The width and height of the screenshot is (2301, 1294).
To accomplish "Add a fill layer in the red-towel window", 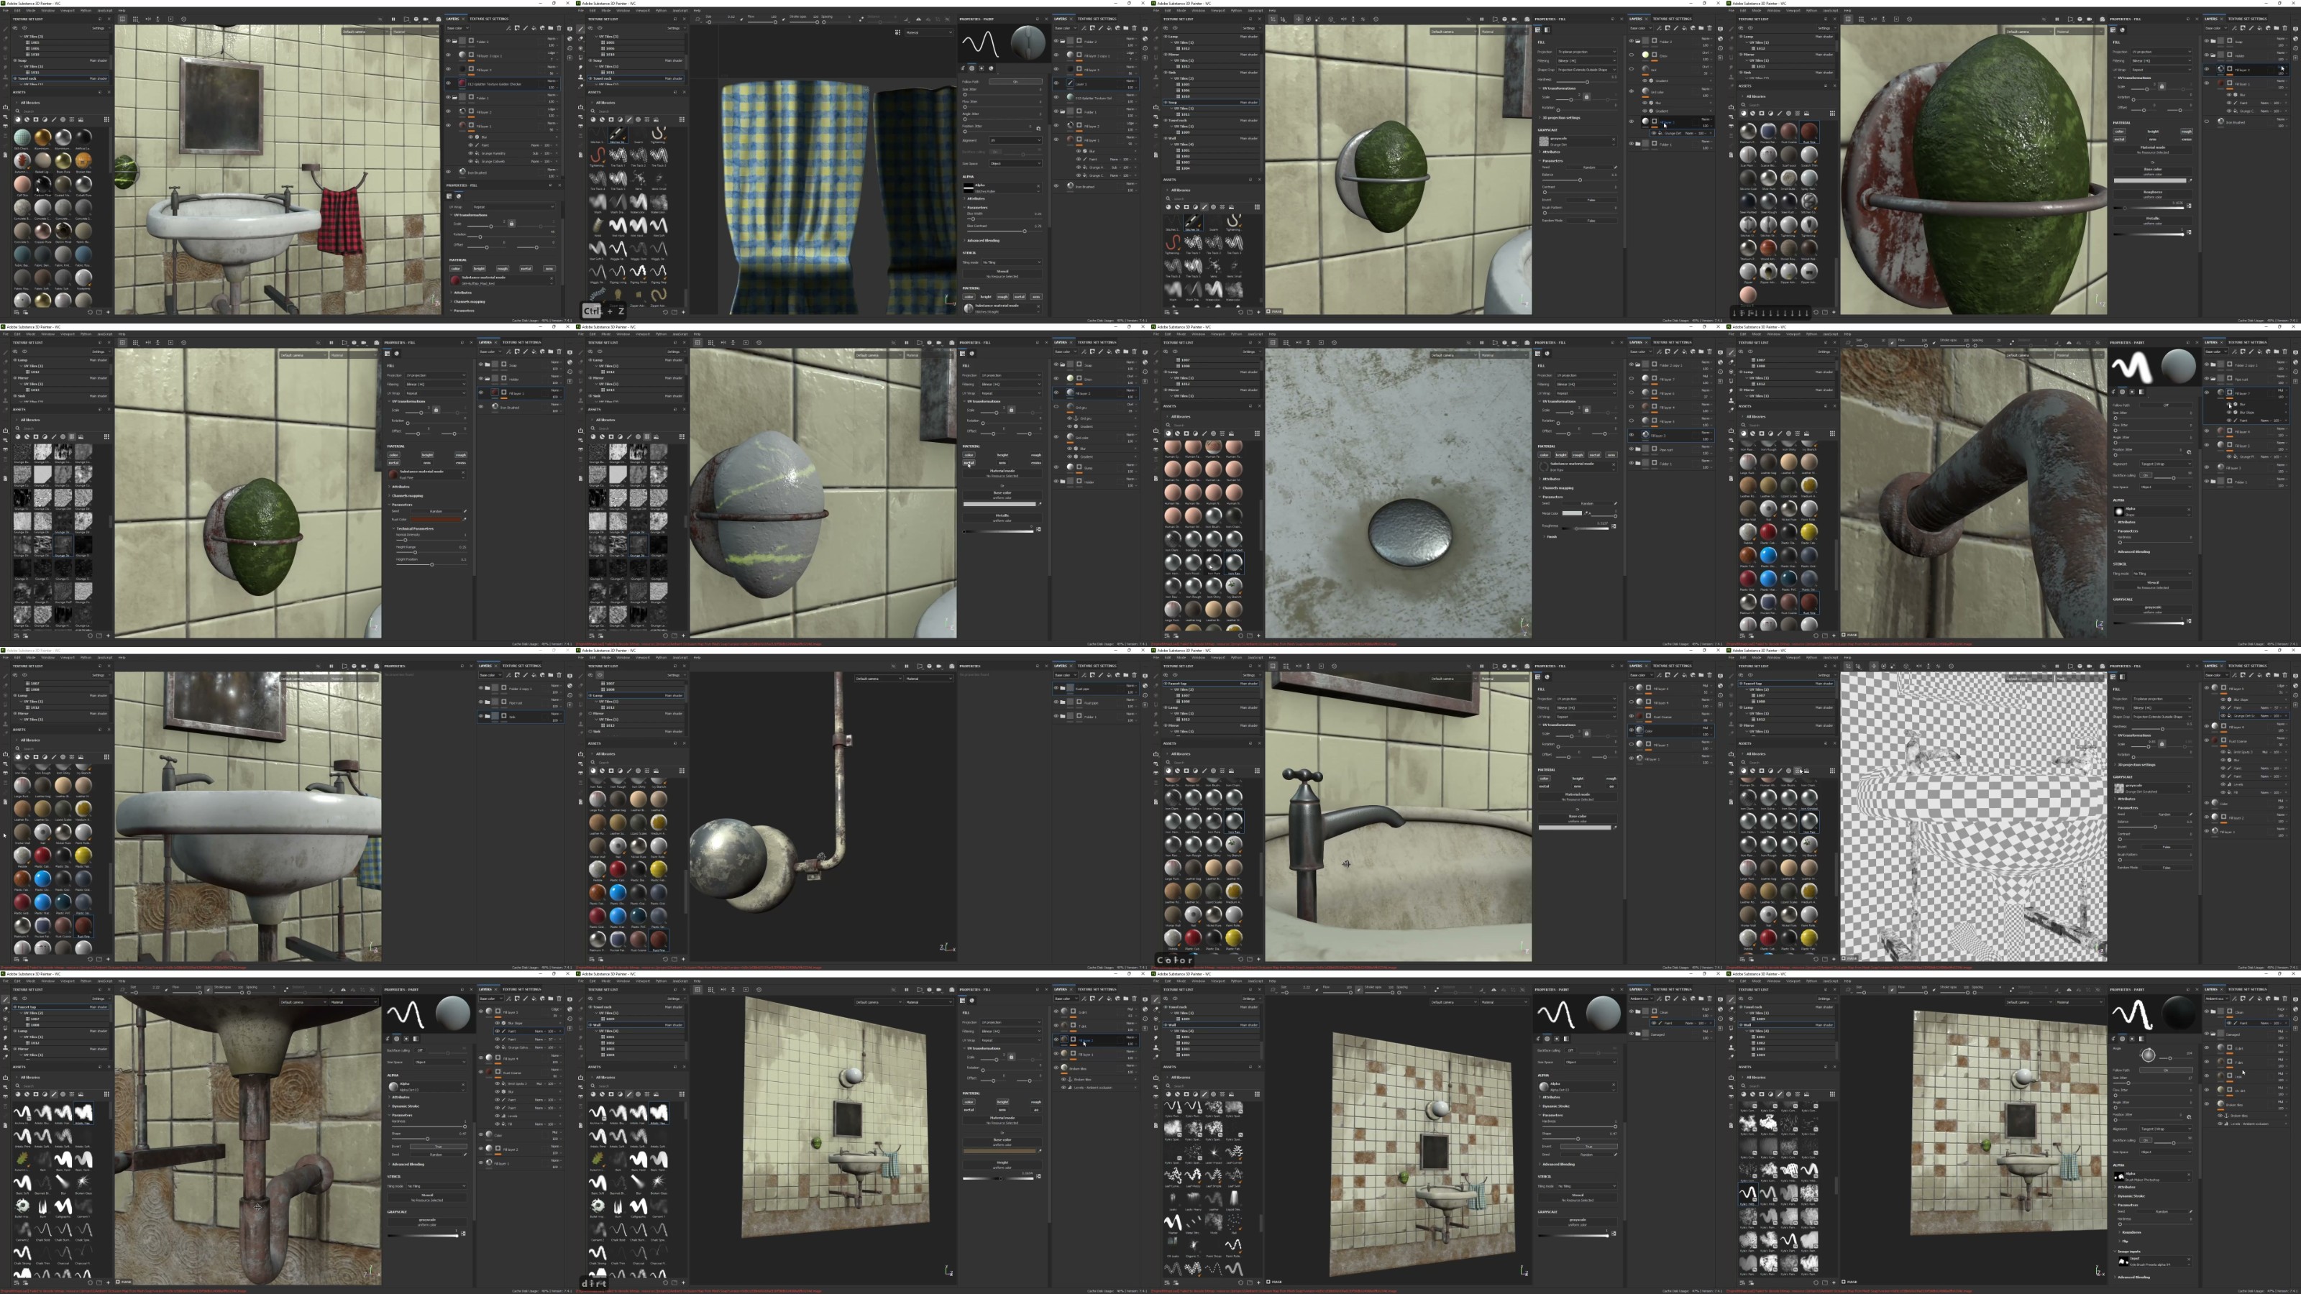I will 534,28.
